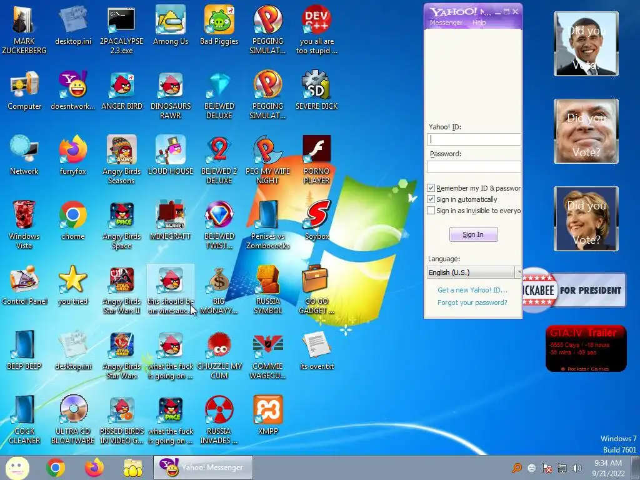Open the Among Us desktop shortcut
Viewport: 640px width, 480px height.
click(171, 25)
